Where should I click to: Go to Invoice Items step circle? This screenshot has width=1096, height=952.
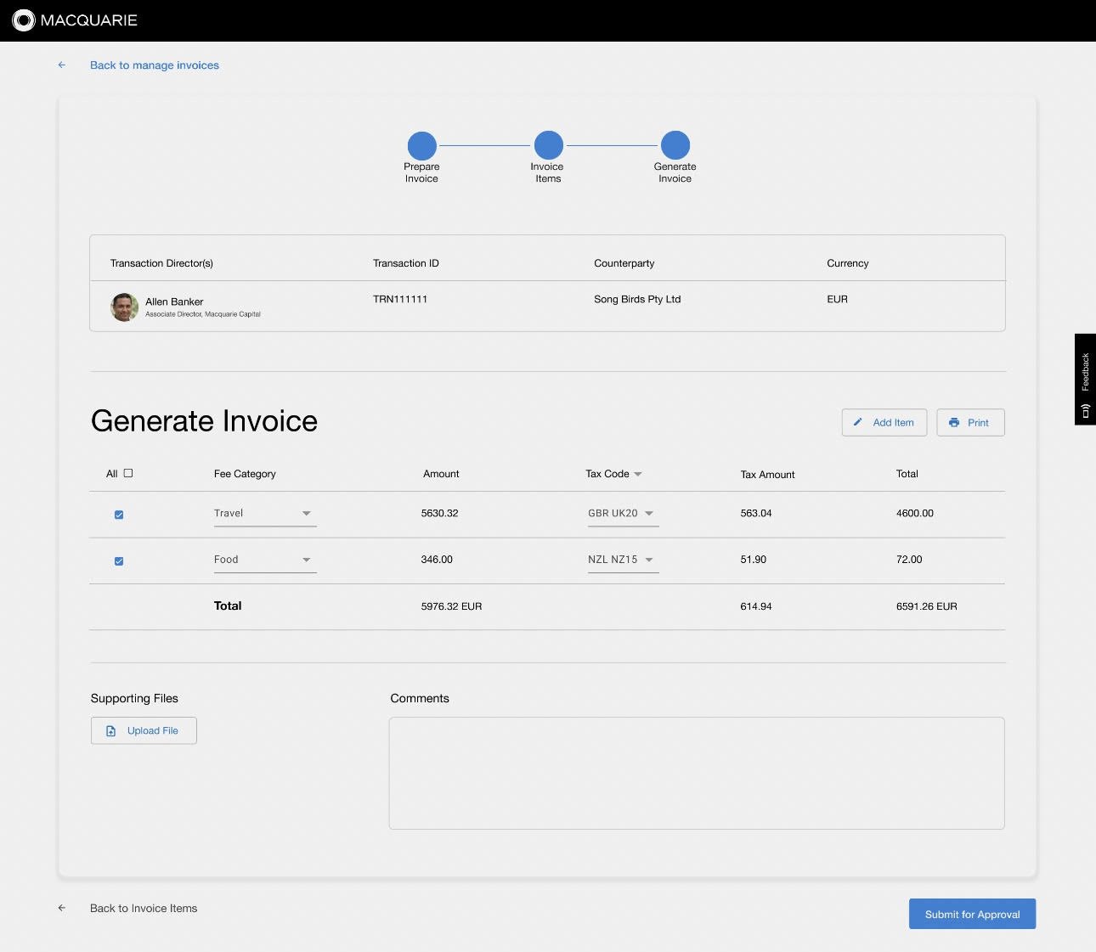(548, 145)
